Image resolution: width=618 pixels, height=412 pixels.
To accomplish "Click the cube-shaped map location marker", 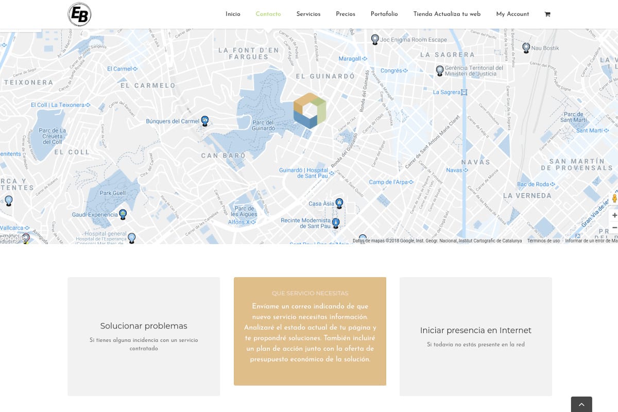I will 310,110.
